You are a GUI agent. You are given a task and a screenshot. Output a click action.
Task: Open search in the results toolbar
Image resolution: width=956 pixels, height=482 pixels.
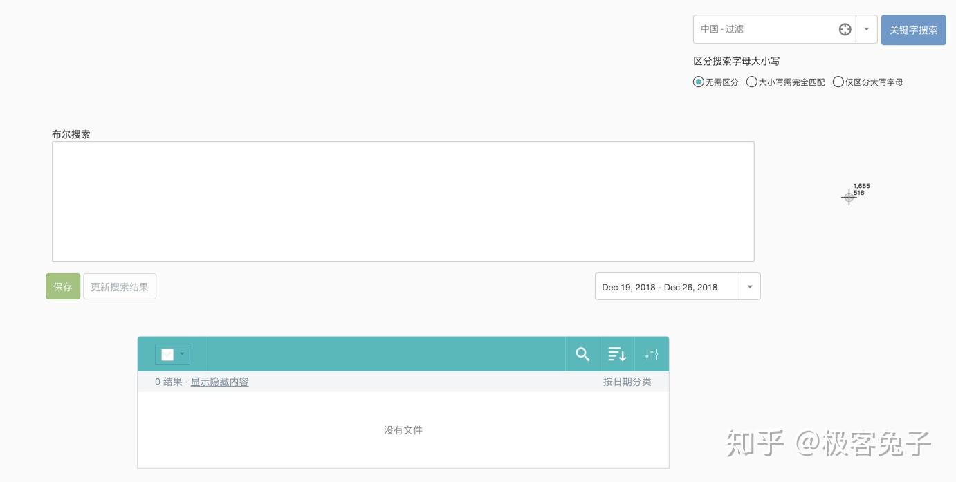pyautogui.click(x=582, y=354)
